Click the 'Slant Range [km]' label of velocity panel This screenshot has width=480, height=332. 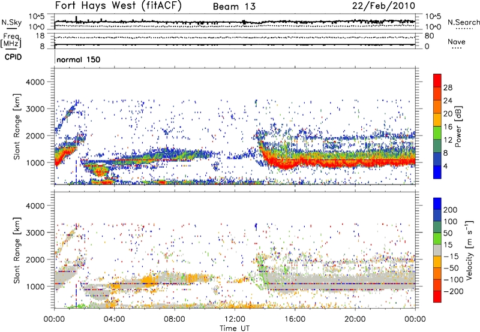17,250
